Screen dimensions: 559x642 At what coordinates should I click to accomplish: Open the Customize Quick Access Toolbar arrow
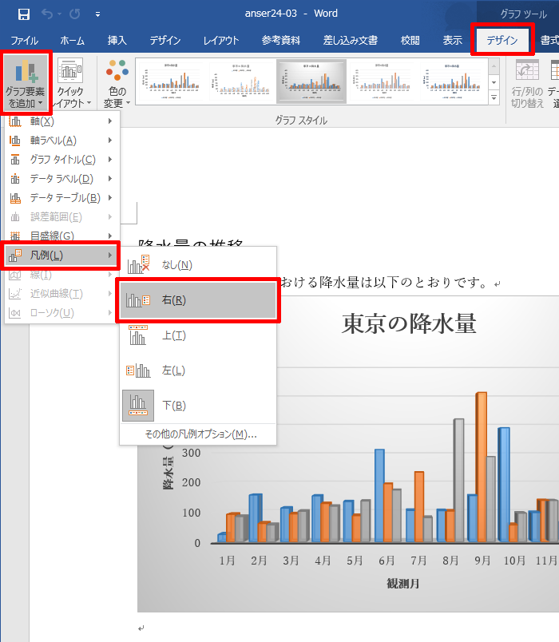point(97,14)
